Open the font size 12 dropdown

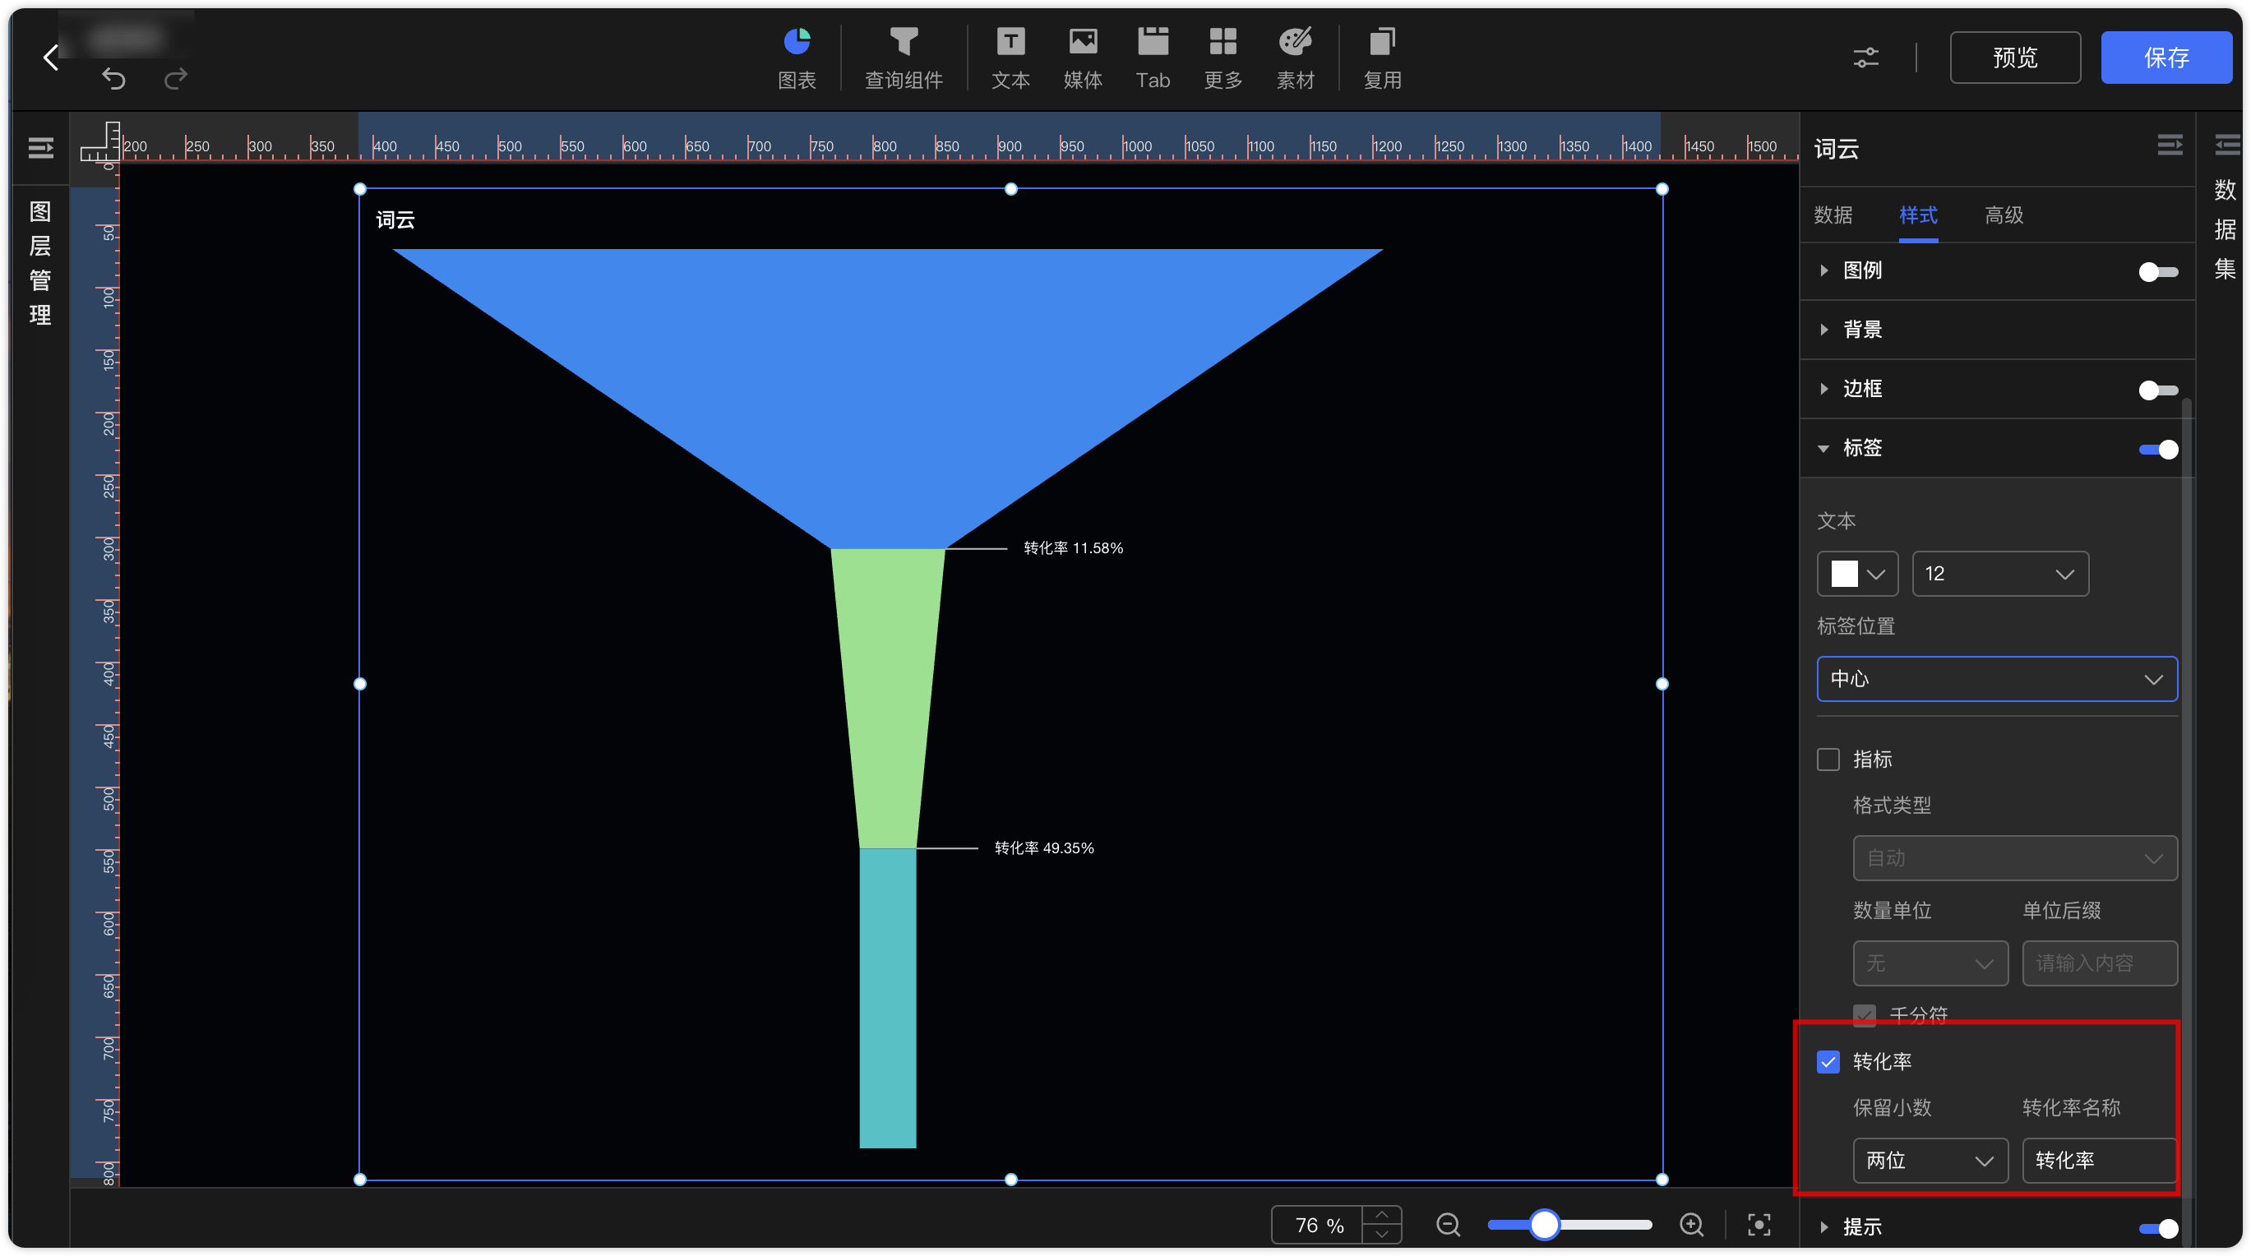pyautogui.click(x=1999, y=574)
